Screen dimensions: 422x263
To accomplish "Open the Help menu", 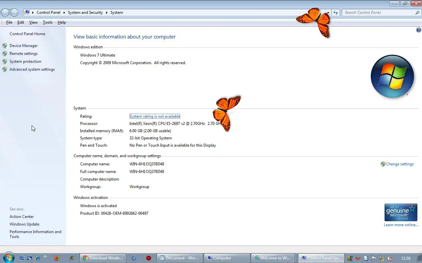I will pos(62,22).
